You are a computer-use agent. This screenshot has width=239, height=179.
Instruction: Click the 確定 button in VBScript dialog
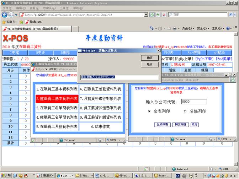click(x=150, y=58)
